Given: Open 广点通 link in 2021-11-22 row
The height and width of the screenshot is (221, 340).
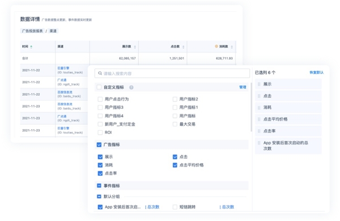Looking at the screenshot, I should pyautogui.click(x=62, y=80).
